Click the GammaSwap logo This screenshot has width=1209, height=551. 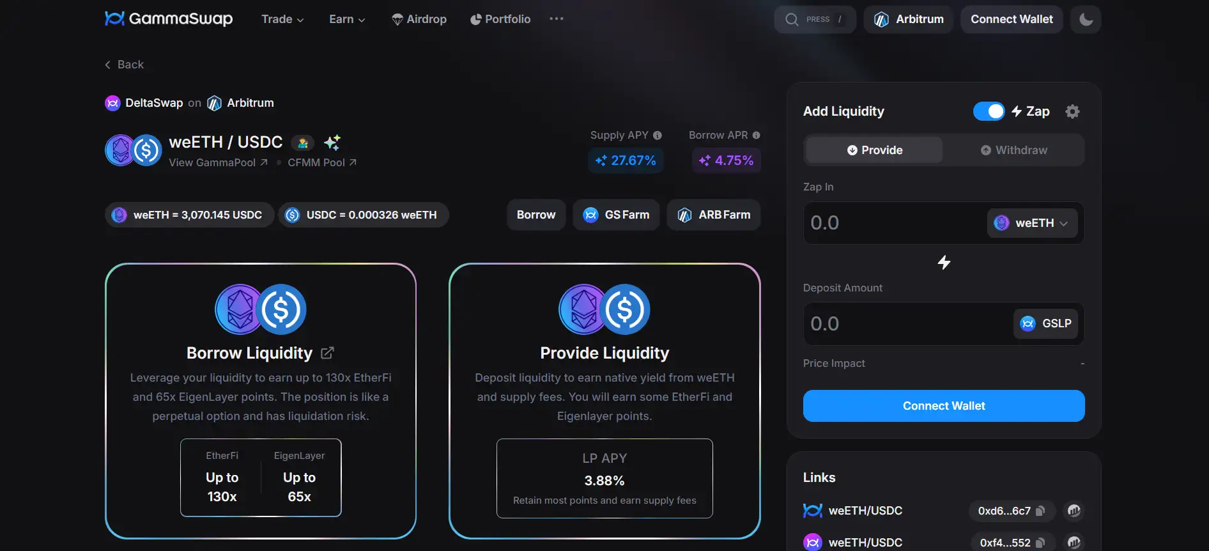click(x=169, y=19)
